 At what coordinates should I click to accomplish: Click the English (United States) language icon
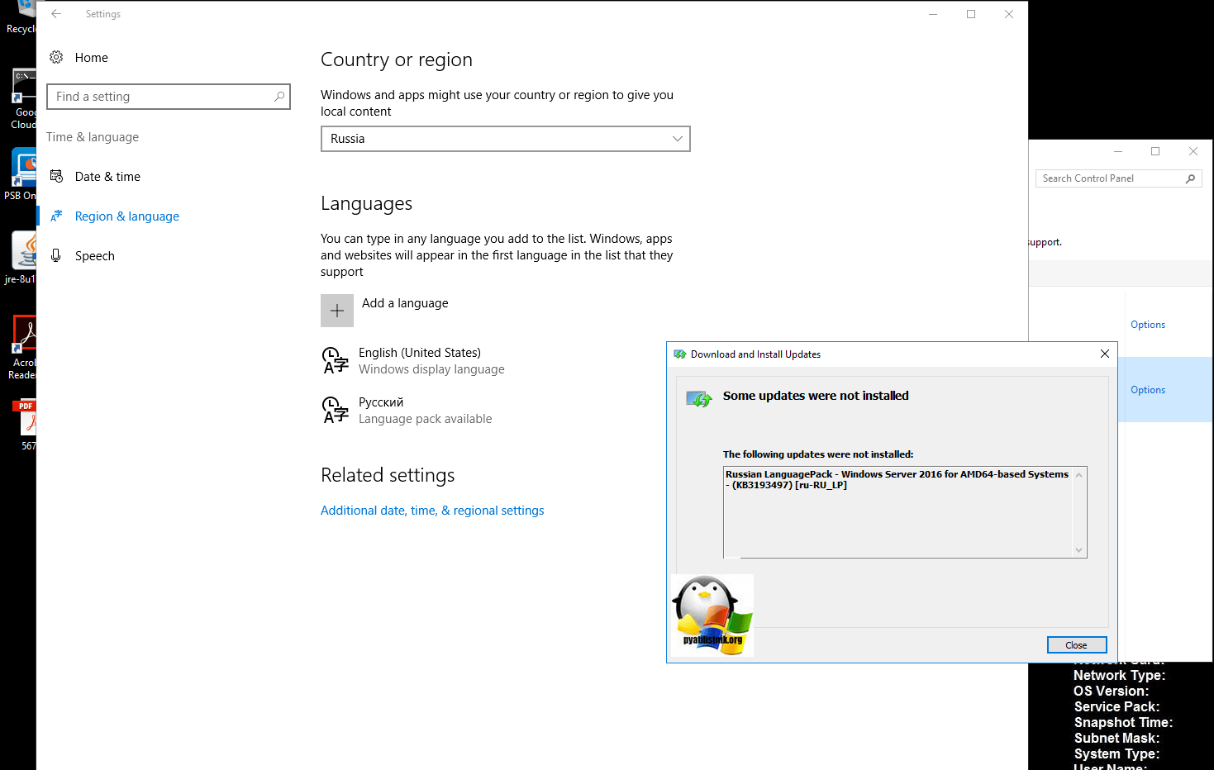pos(335,361)
